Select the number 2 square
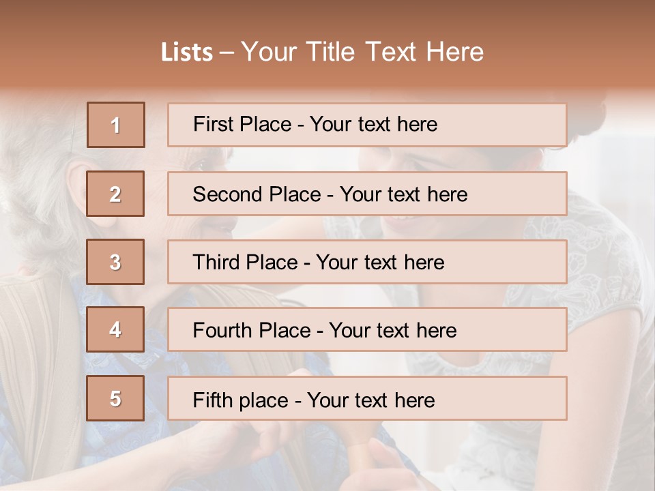This screenshot has height=491, width=655. click(115, 194)
